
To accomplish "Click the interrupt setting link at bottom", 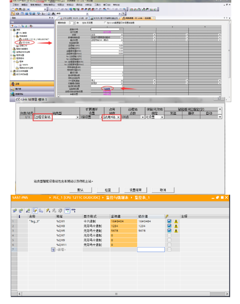I will [107, 94].
